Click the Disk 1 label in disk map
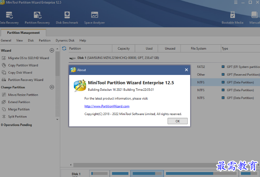Screen dimensions: 260x177 [x=76, y=174]
